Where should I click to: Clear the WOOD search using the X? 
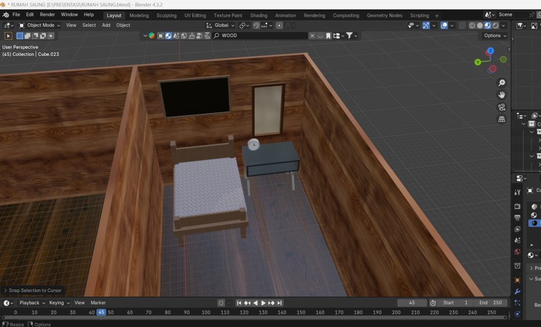point(313,35)
